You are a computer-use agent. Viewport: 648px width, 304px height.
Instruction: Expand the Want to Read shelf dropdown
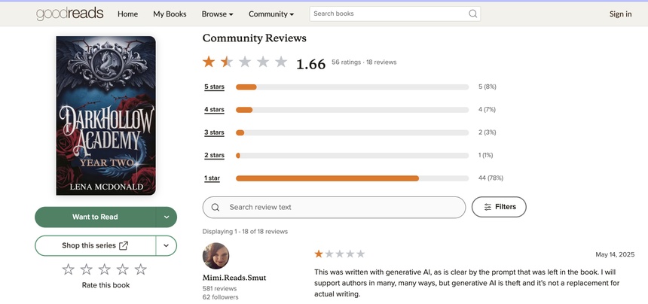pos(167,217)
